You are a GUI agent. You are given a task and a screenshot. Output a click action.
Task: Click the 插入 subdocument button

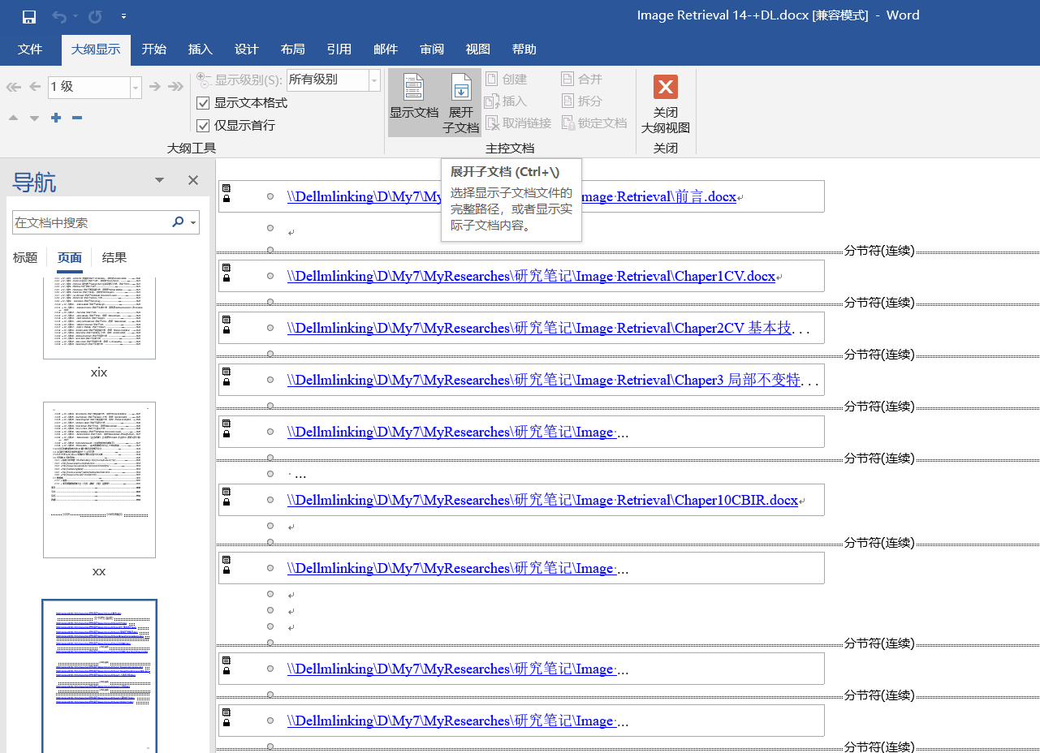pos(507,101)
